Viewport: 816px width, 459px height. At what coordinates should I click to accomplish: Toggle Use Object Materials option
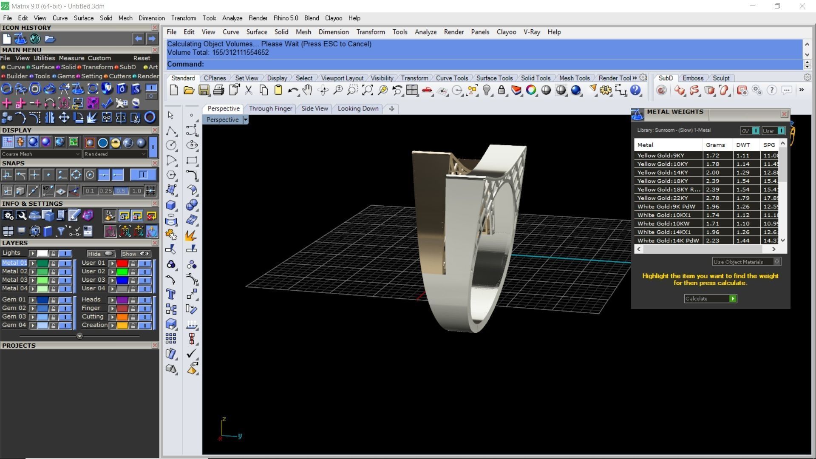coord(747,262)
